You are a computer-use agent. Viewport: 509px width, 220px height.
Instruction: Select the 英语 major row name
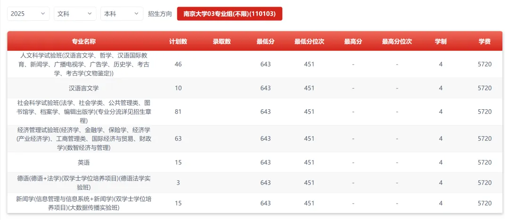click(x=84, y=162)
